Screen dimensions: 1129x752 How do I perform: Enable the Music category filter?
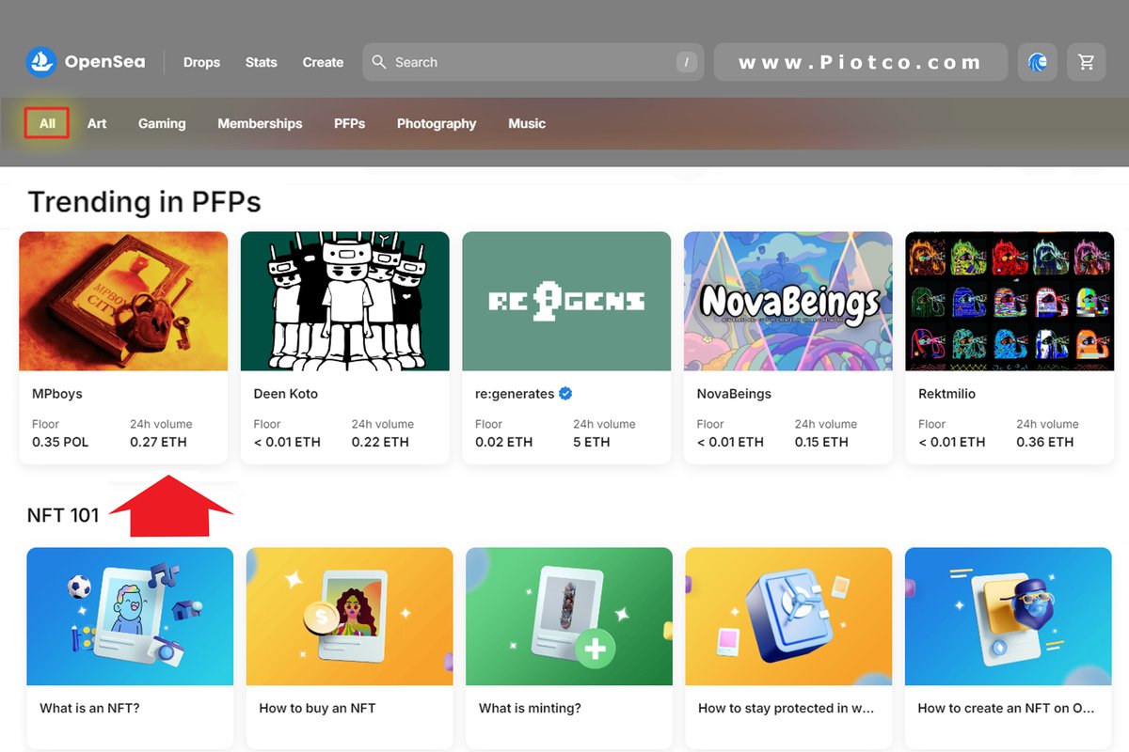[526, 123]
